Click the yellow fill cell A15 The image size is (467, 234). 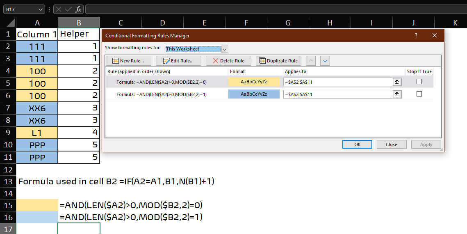(37, 205)
